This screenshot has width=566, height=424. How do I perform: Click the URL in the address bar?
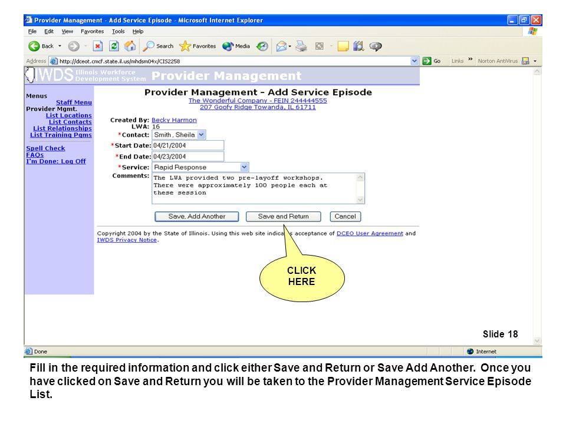pos(120,61)
